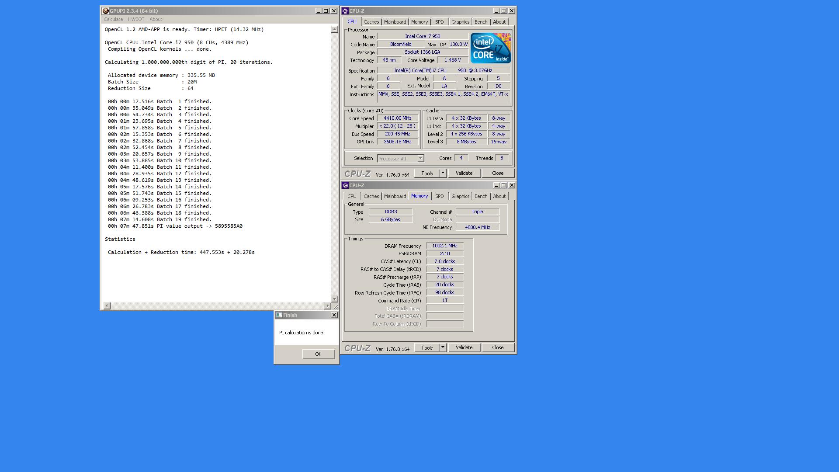The width and height of the screenshot is (839, 472).
Task: Close the lower CPU-Z window via title bar X
Action: (512, 185)
